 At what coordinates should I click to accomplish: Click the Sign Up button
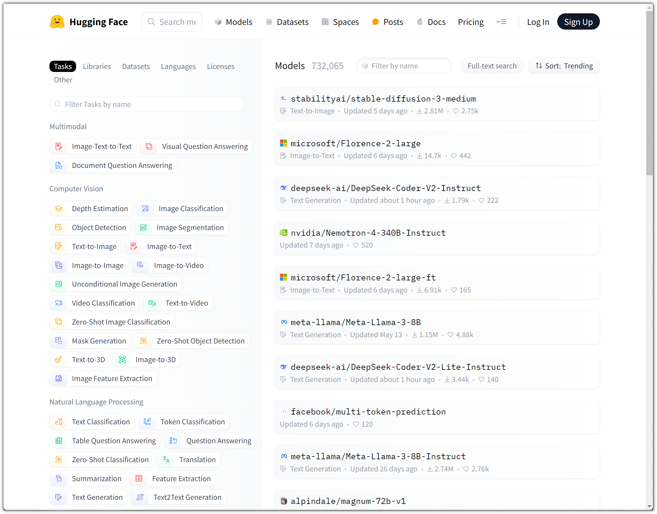point(578,22)
